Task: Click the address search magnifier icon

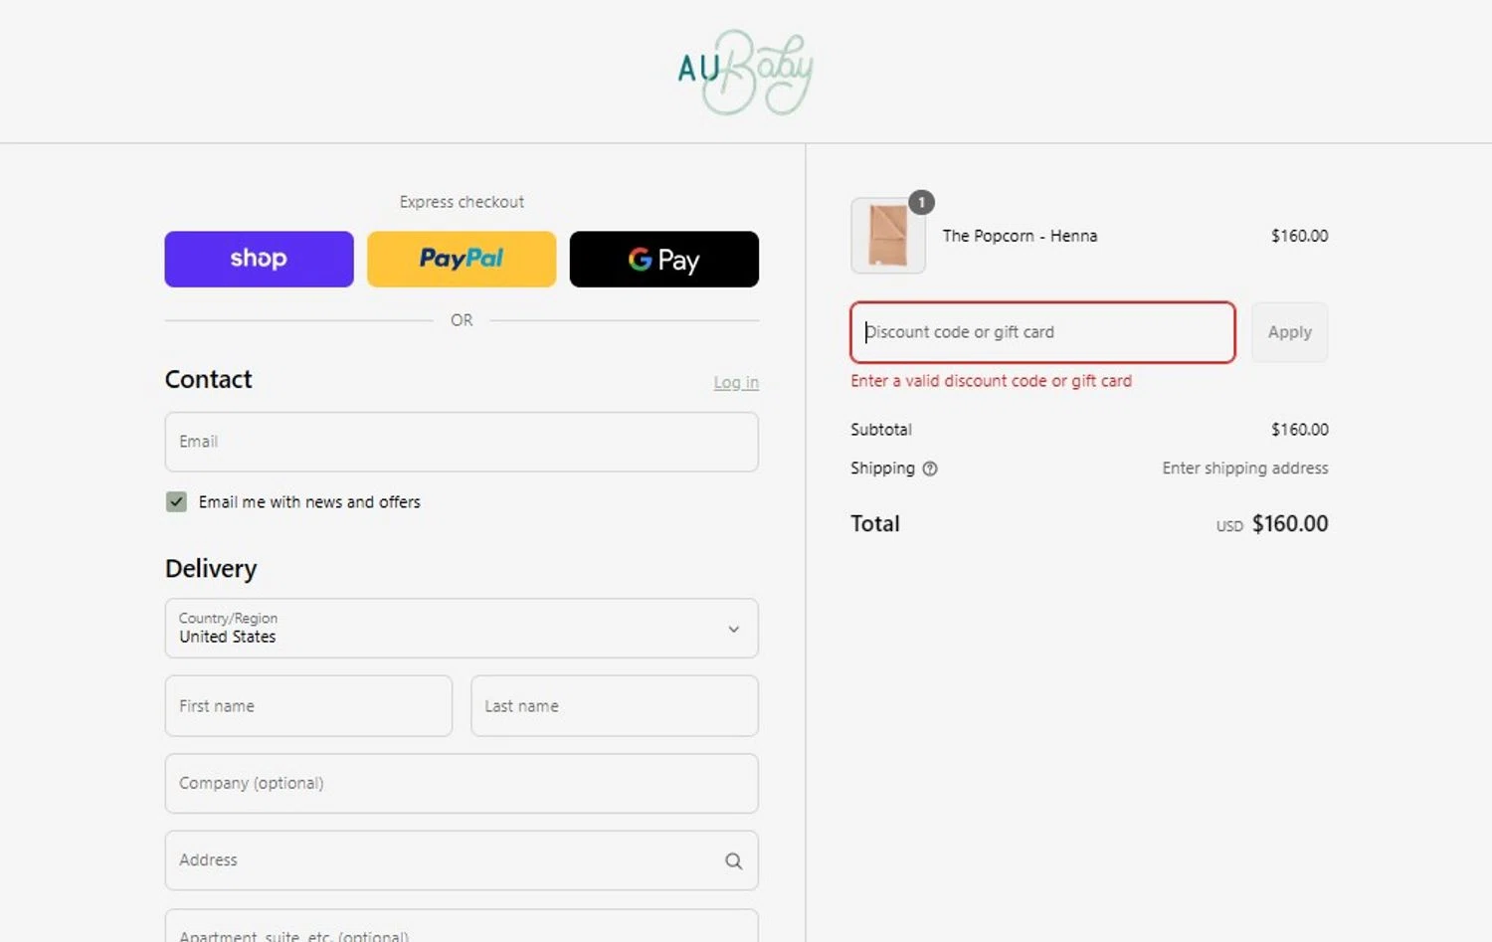Action: pyautogui.click(x=734, y=860)
